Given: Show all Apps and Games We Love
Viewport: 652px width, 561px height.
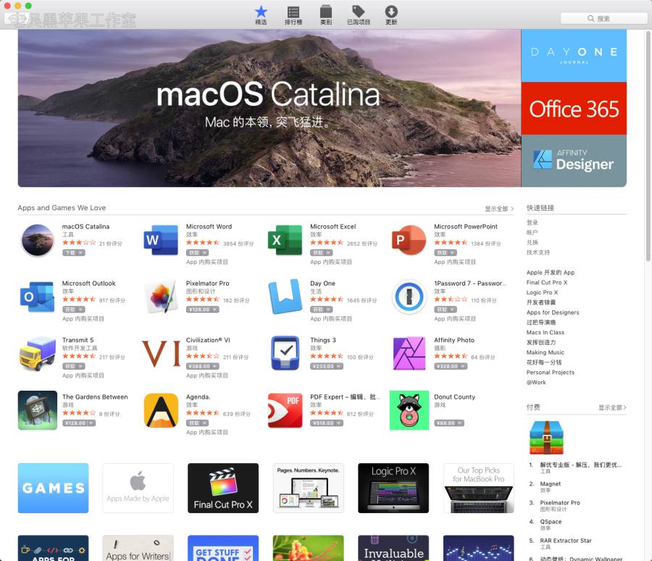Looking at the screenshot, I should click(499, 209).
